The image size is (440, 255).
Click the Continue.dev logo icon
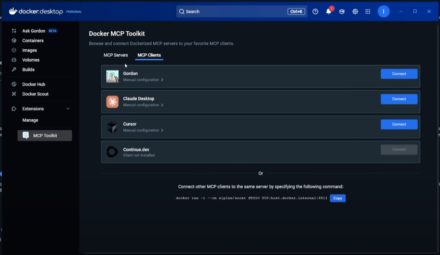coord(112,152)
